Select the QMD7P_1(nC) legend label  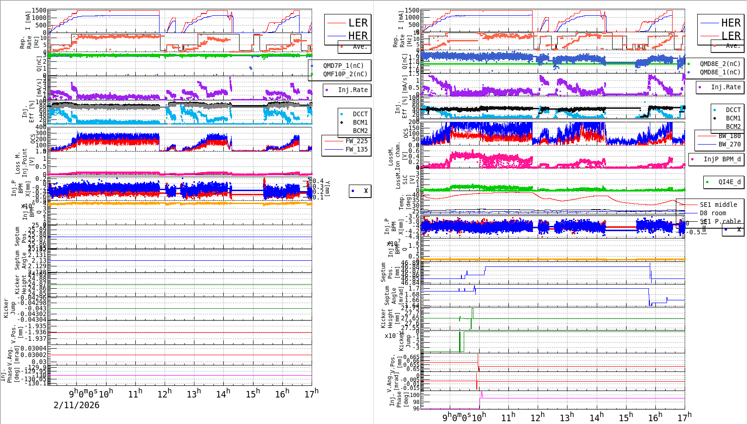click(343, 66)
